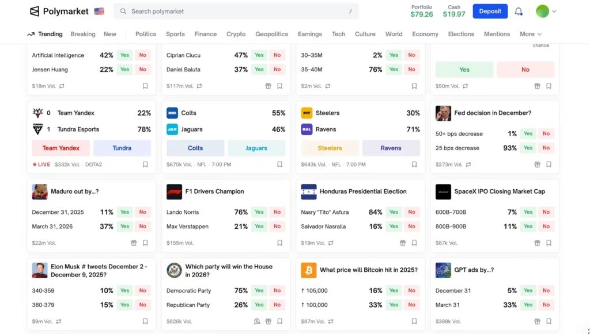
Task: Click the Polymarket logo
Action: tap(59, 11)
